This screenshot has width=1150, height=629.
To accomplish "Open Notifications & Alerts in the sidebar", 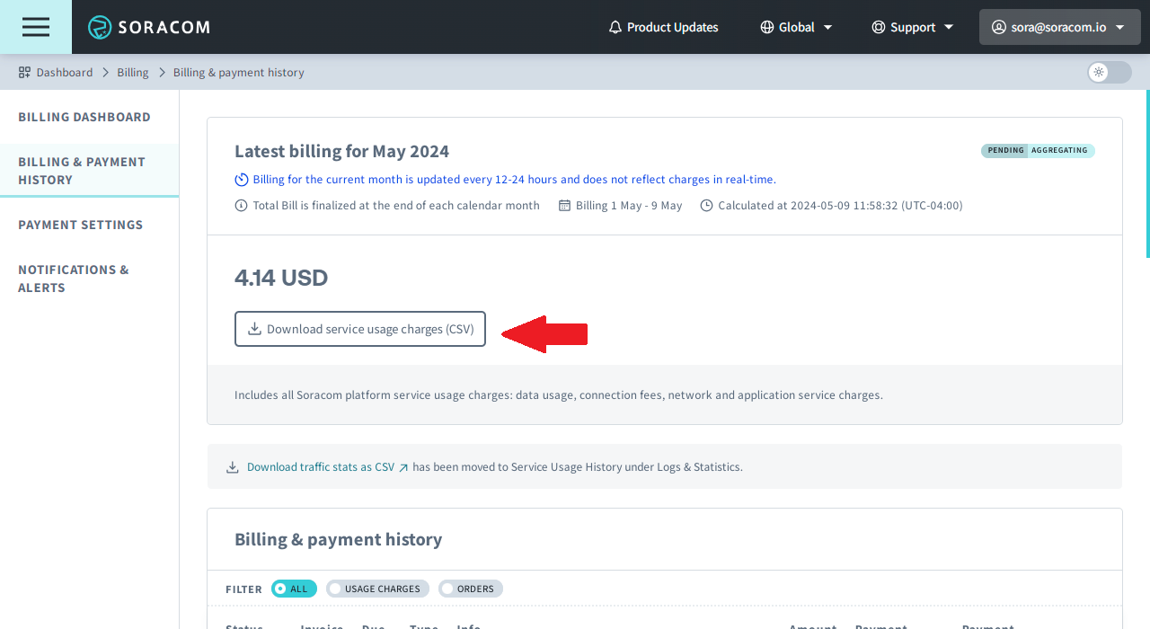I will click(74, 279).
